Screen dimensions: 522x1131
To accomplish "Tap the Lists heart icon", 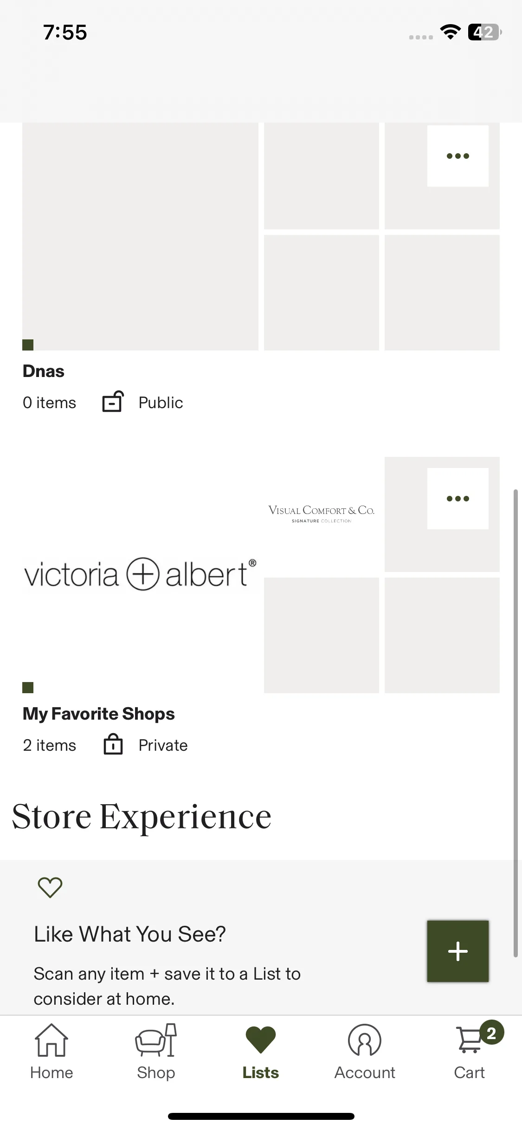I will click(261, 1040).
